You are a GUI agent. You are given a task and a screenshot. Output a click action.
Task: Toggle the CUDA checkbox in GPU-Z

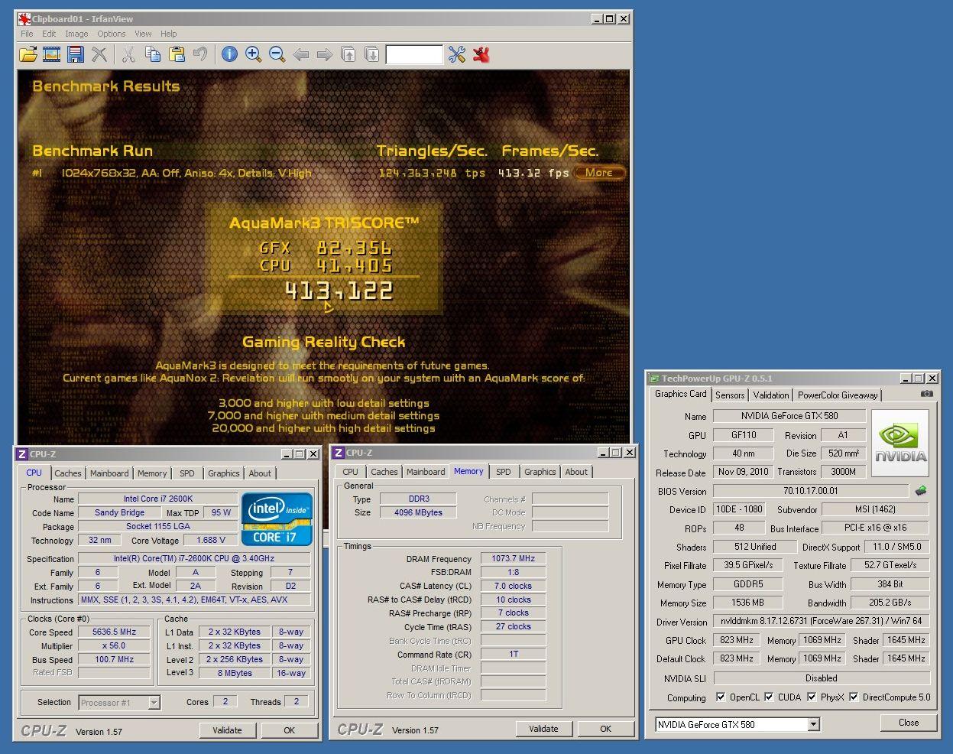[x=769, y=697]
